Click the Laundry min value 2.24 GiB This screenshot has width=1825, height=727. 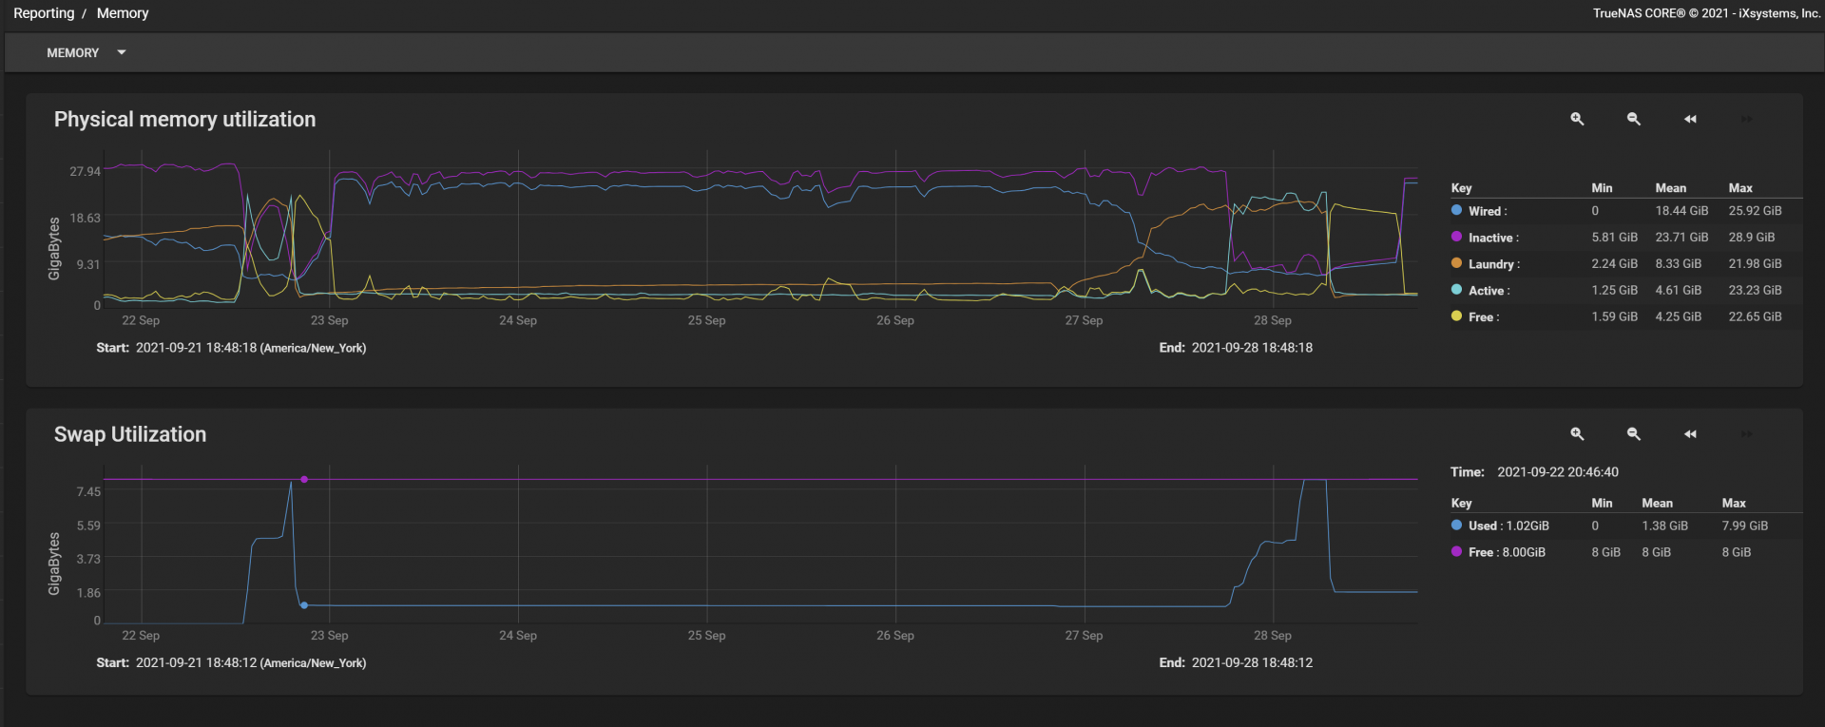(x=1614, y=264)
